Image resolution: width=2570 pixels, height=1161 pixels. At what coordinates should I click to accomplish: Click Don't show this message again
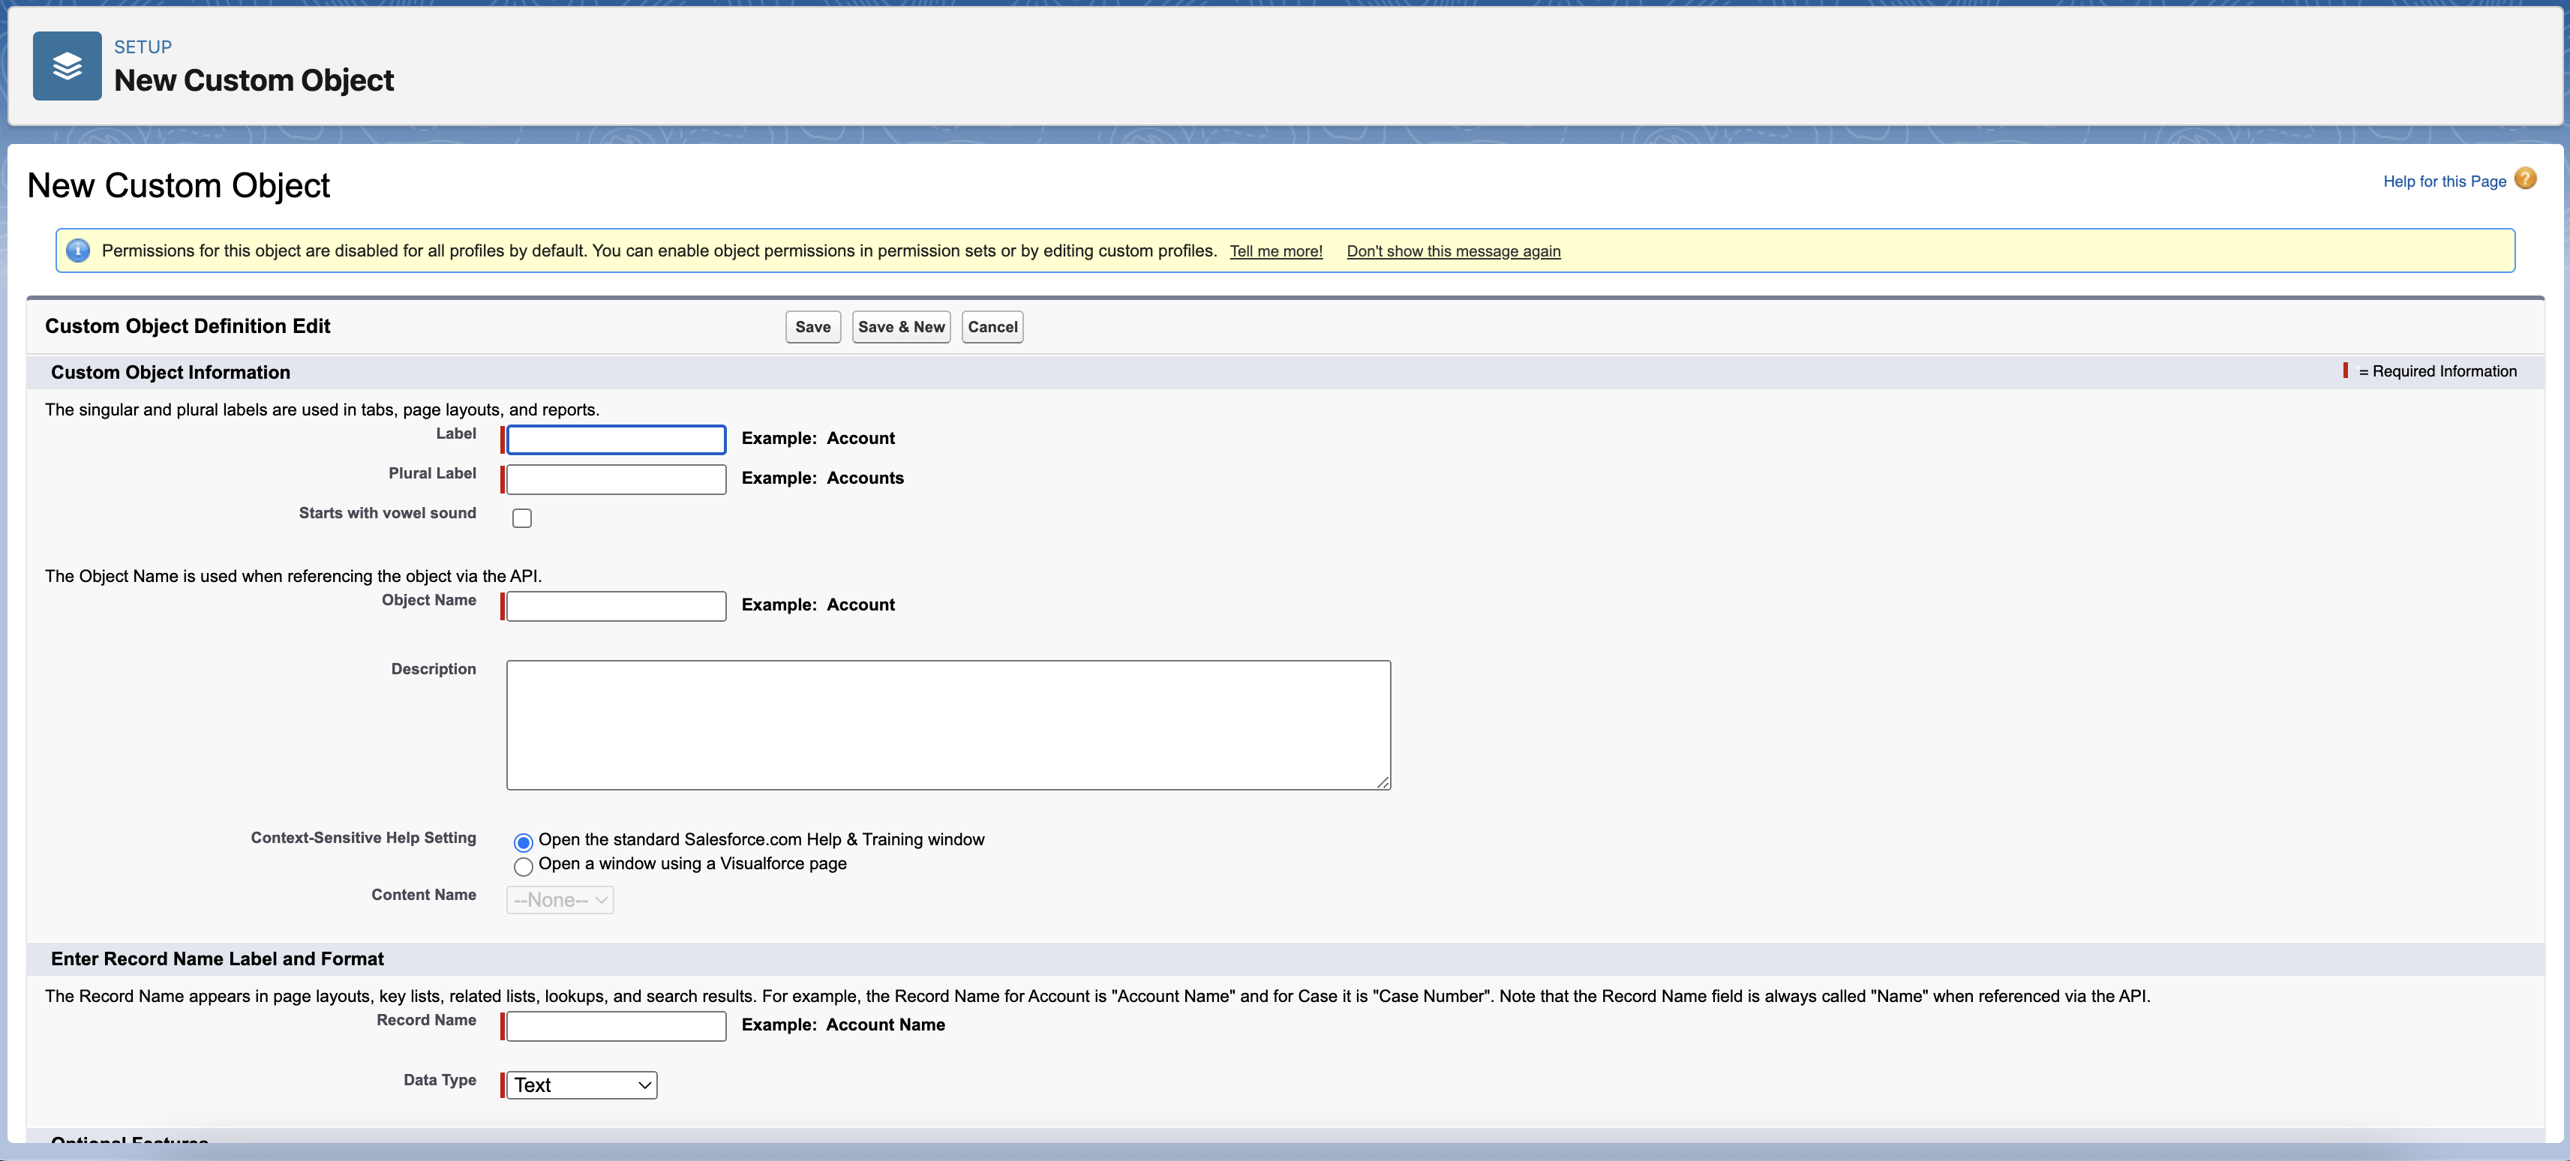click(1454, 251)
